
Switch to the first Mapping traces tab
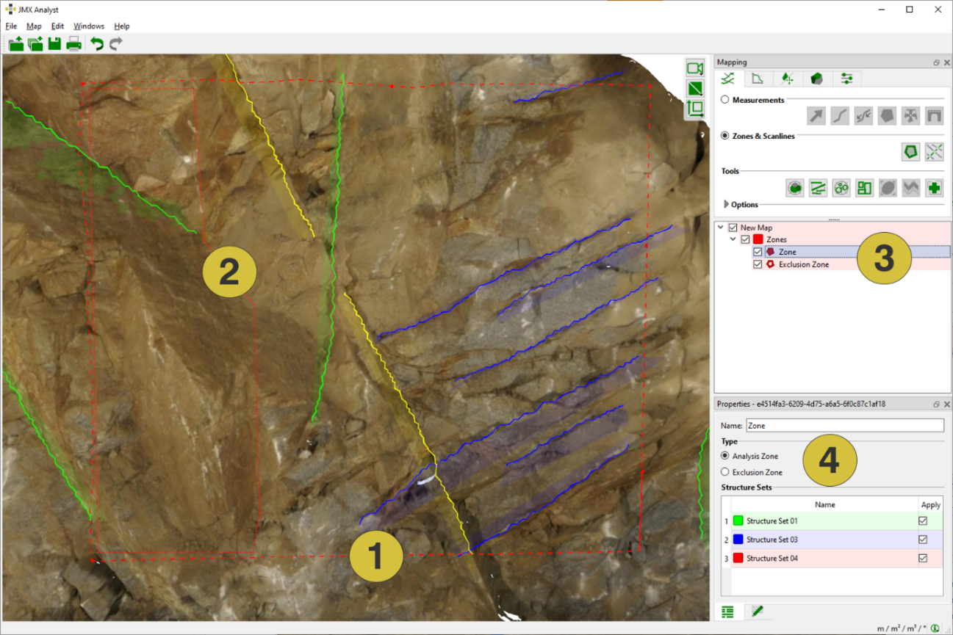[x=729, y=78]
